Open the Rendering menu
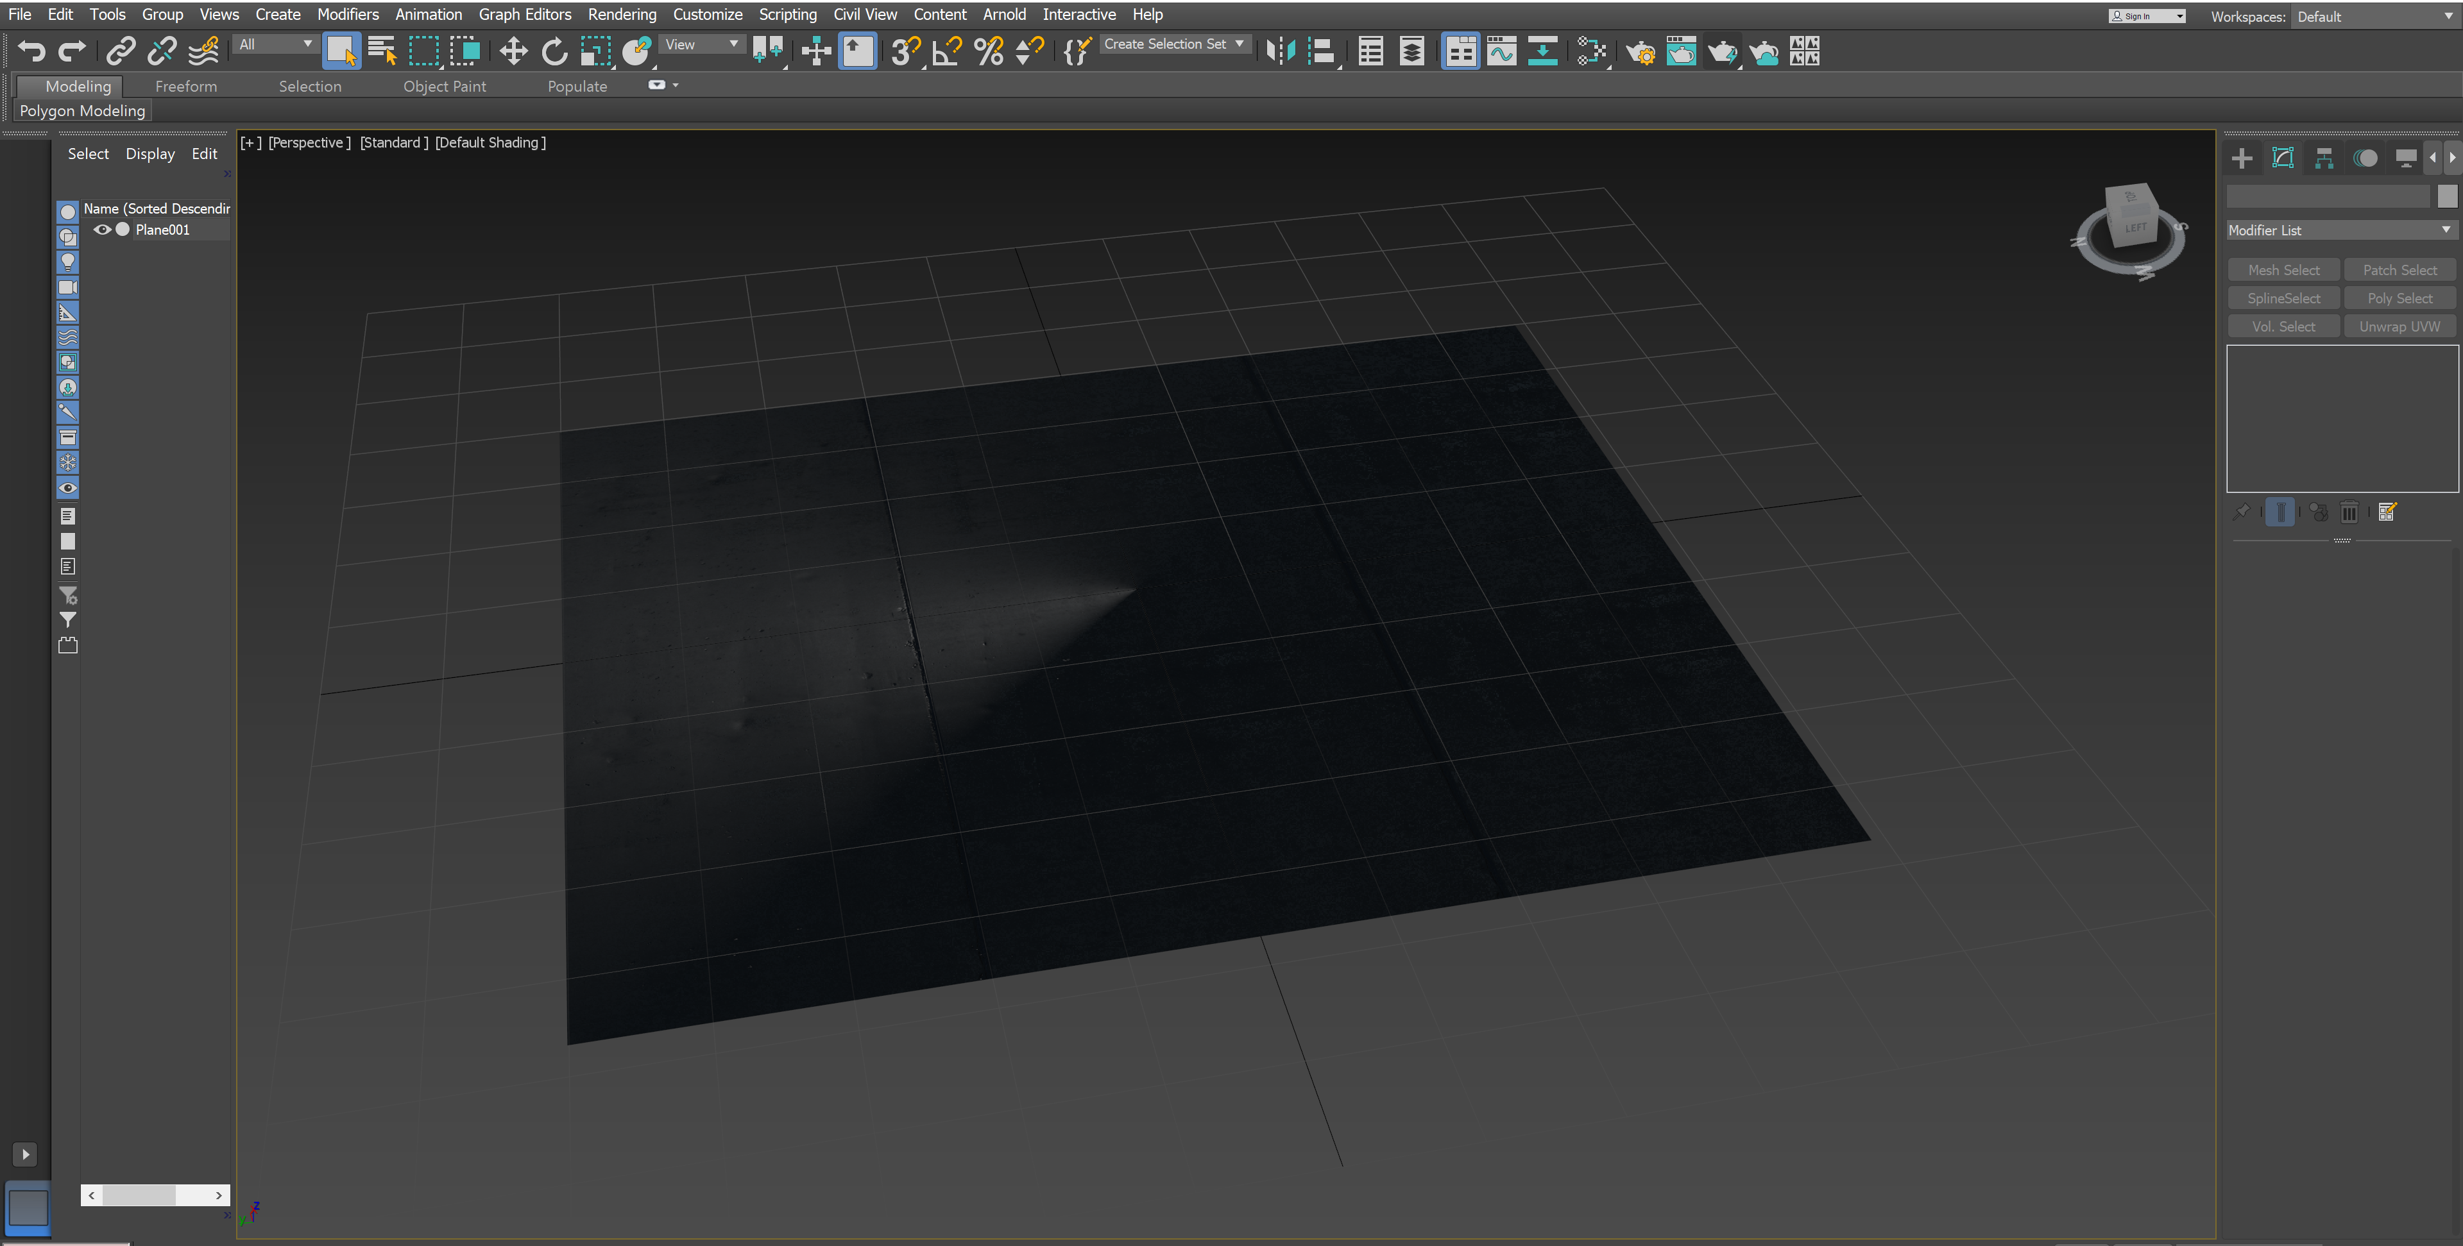Viewport: 2463px width, 1246px height. click(622, 14)
